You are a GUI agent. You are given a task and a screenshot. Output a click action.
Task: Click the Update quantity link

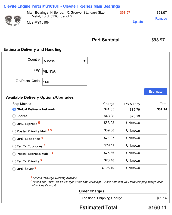click(x=138, y=22)
